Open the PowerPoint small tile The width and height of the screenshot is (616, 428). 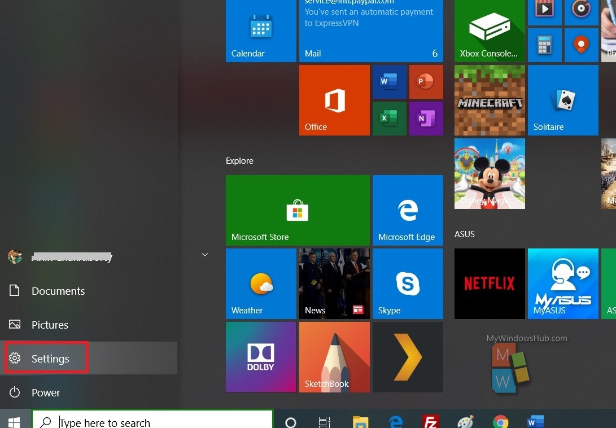pyautogui.click(x=426, y=82)
